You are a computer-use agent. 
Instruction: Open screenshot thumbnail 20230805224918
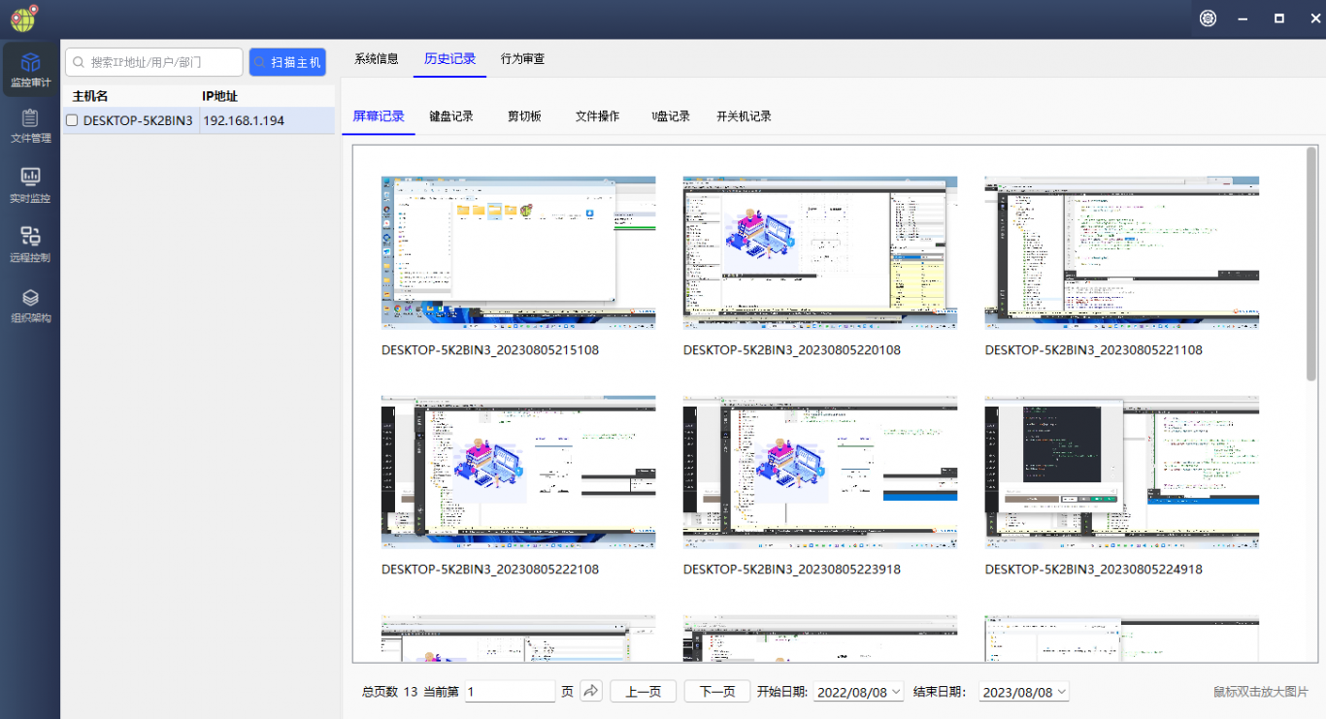click(x=1122, y=471)
